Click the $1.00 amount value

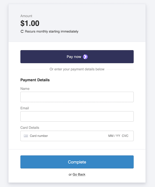pos(30,23)
